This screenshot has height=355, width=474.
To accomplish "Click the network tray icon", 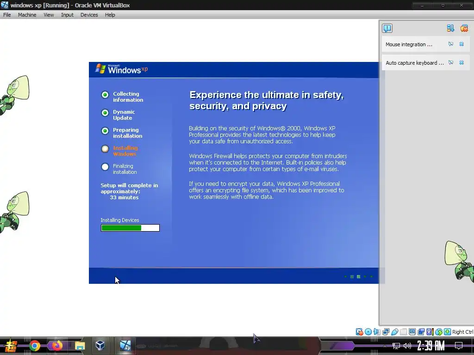I will click(x=396, y=346).
